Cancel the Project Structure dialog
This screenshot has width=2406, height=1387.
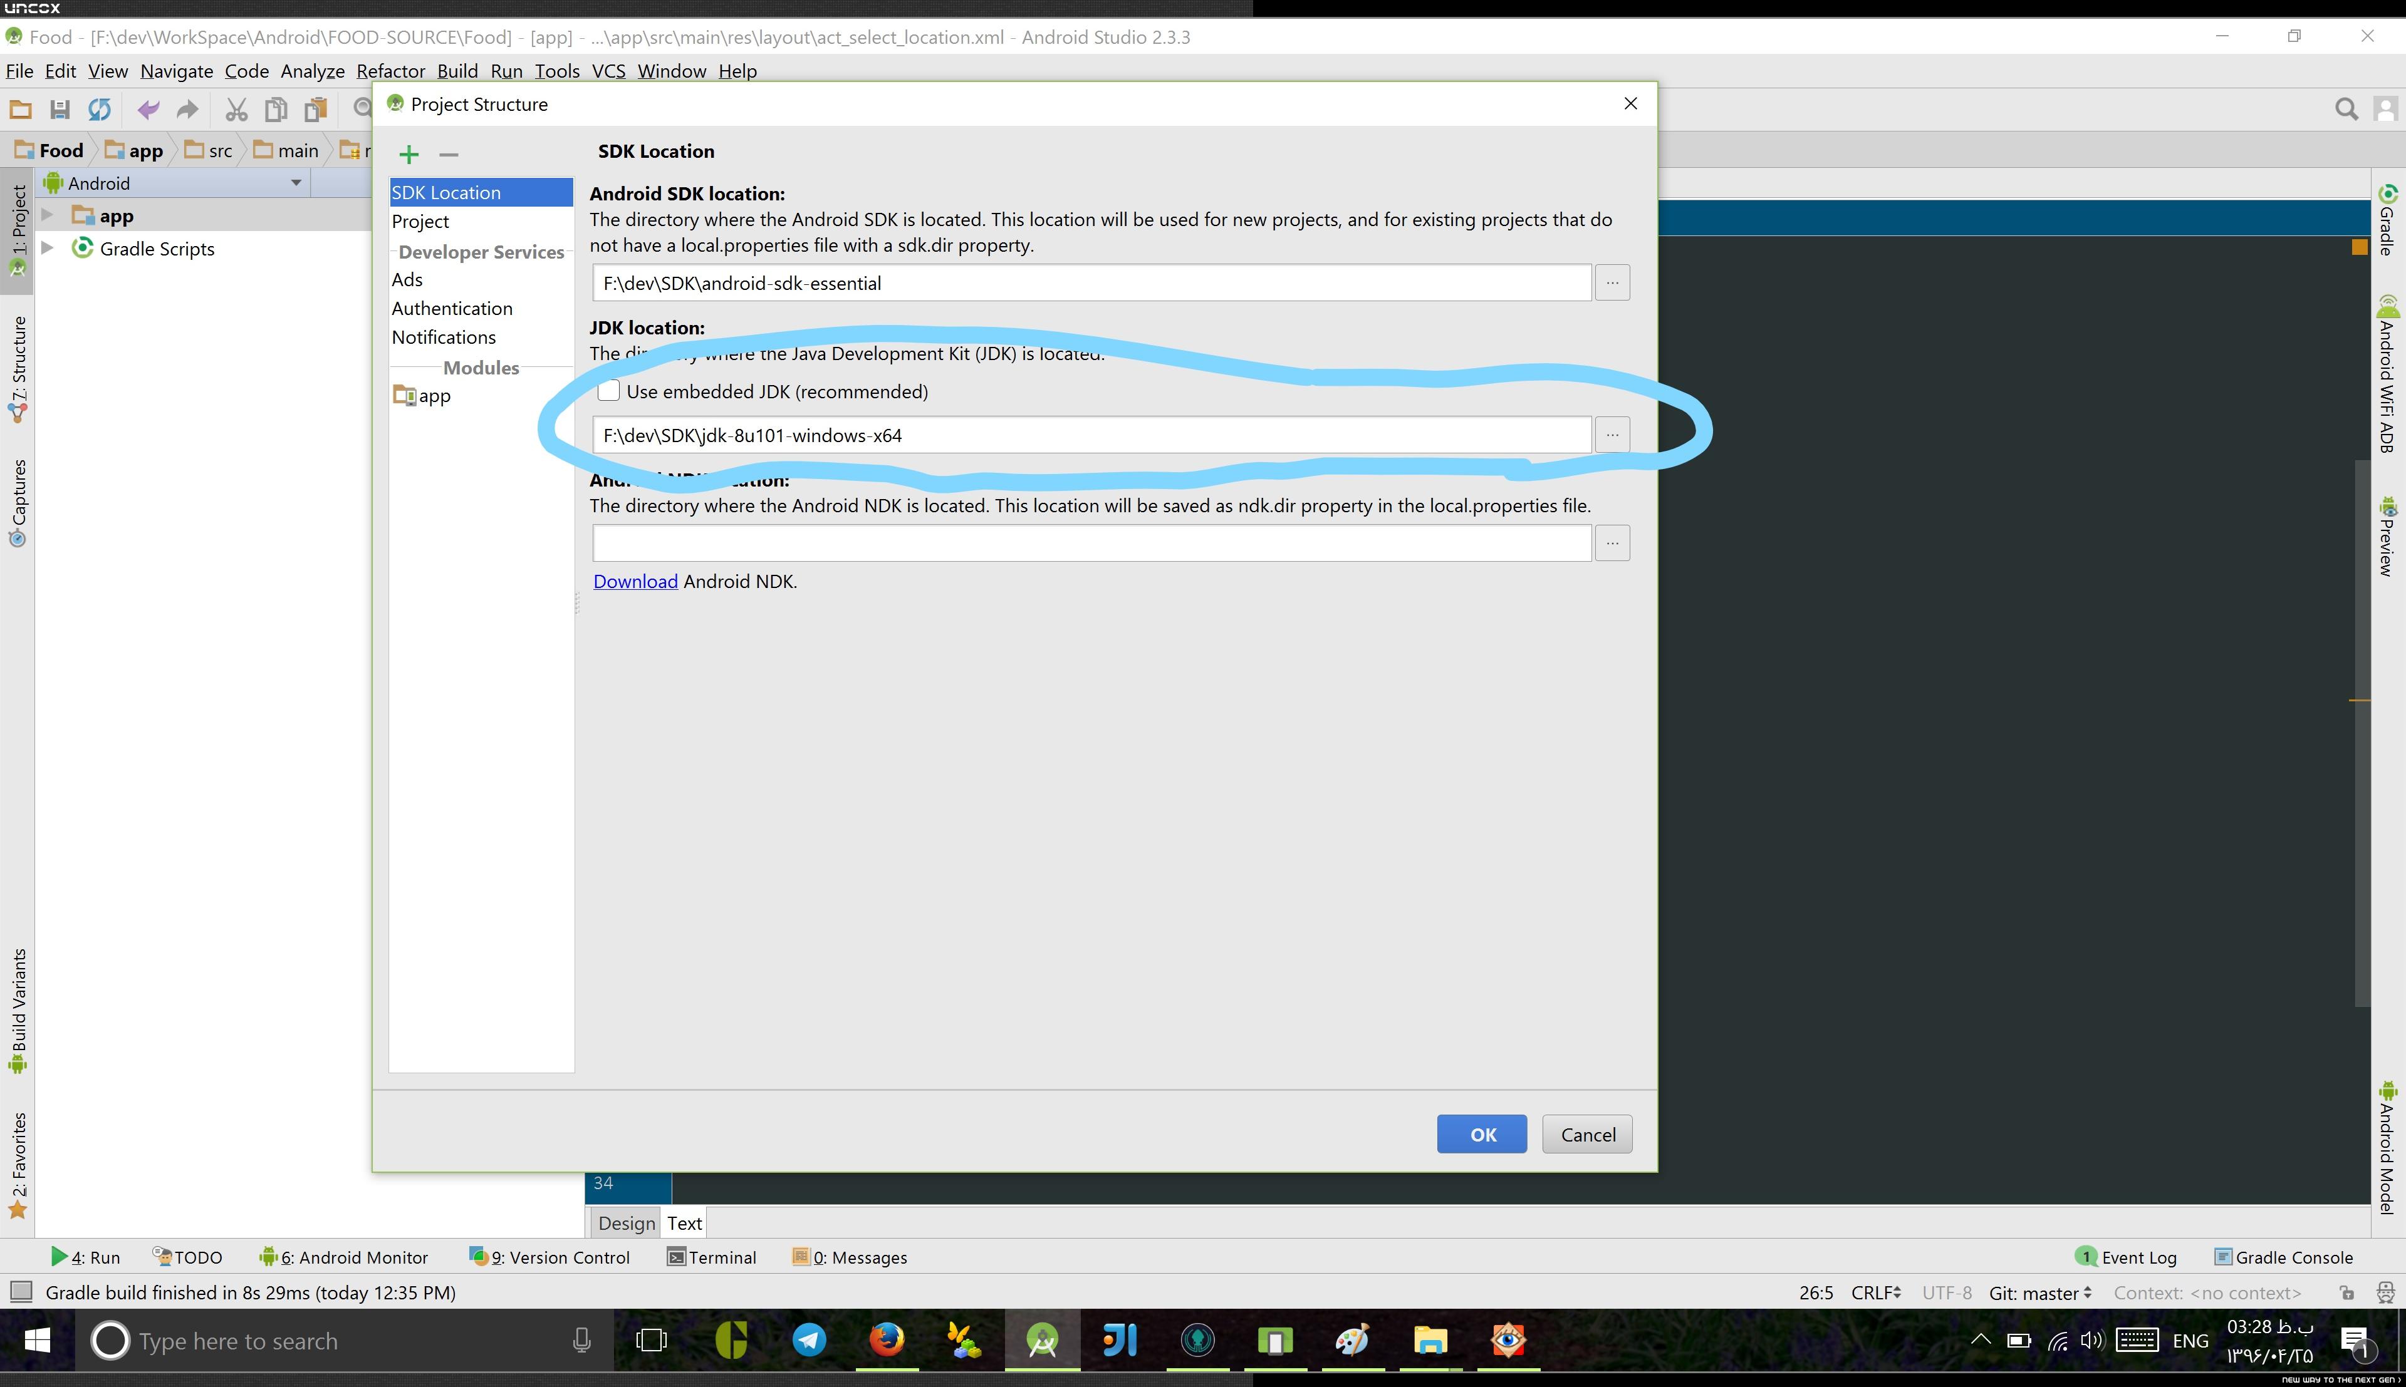coord(1588,1135)
